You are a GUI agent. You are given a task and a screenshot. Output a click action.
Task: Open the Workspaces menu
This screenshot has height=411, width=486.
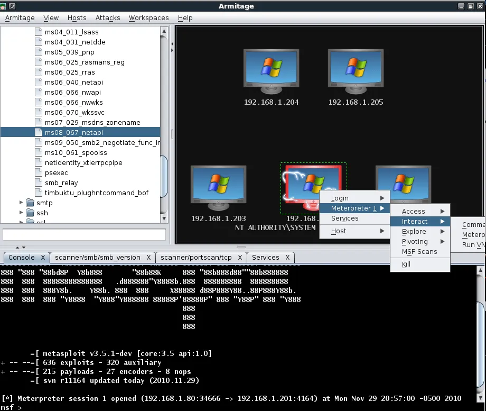point(149,17)
